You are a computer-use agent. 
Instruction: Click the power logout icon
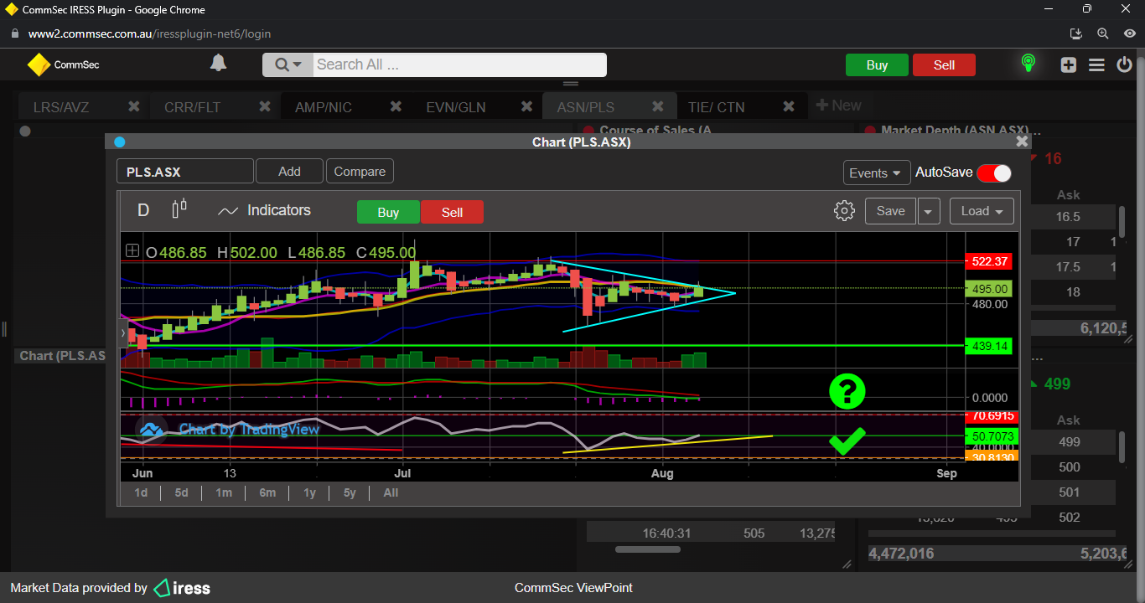pyautogui.click(x=1125, y=65)
